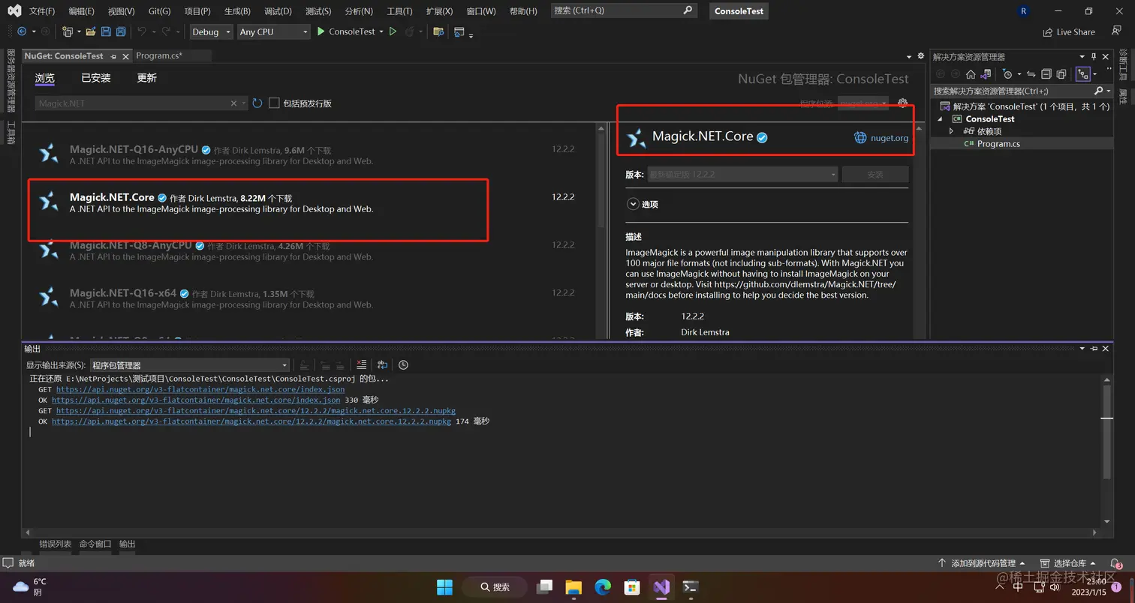Sync with active document in Solution Explorer
The height and width of the screenshot is (603, 1135).
tap(1031, 74)
